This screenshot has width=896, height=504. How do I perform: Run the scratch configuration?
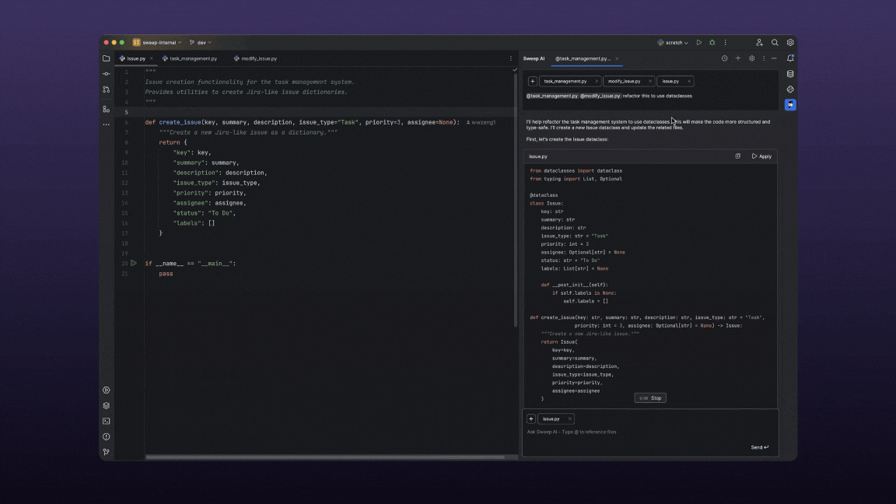point(699,42)
